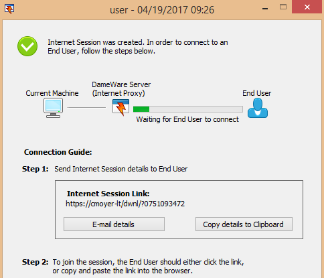The width and height of the screenshot is (324, 278).
Task: Maximize the session window
Action: 283,7
